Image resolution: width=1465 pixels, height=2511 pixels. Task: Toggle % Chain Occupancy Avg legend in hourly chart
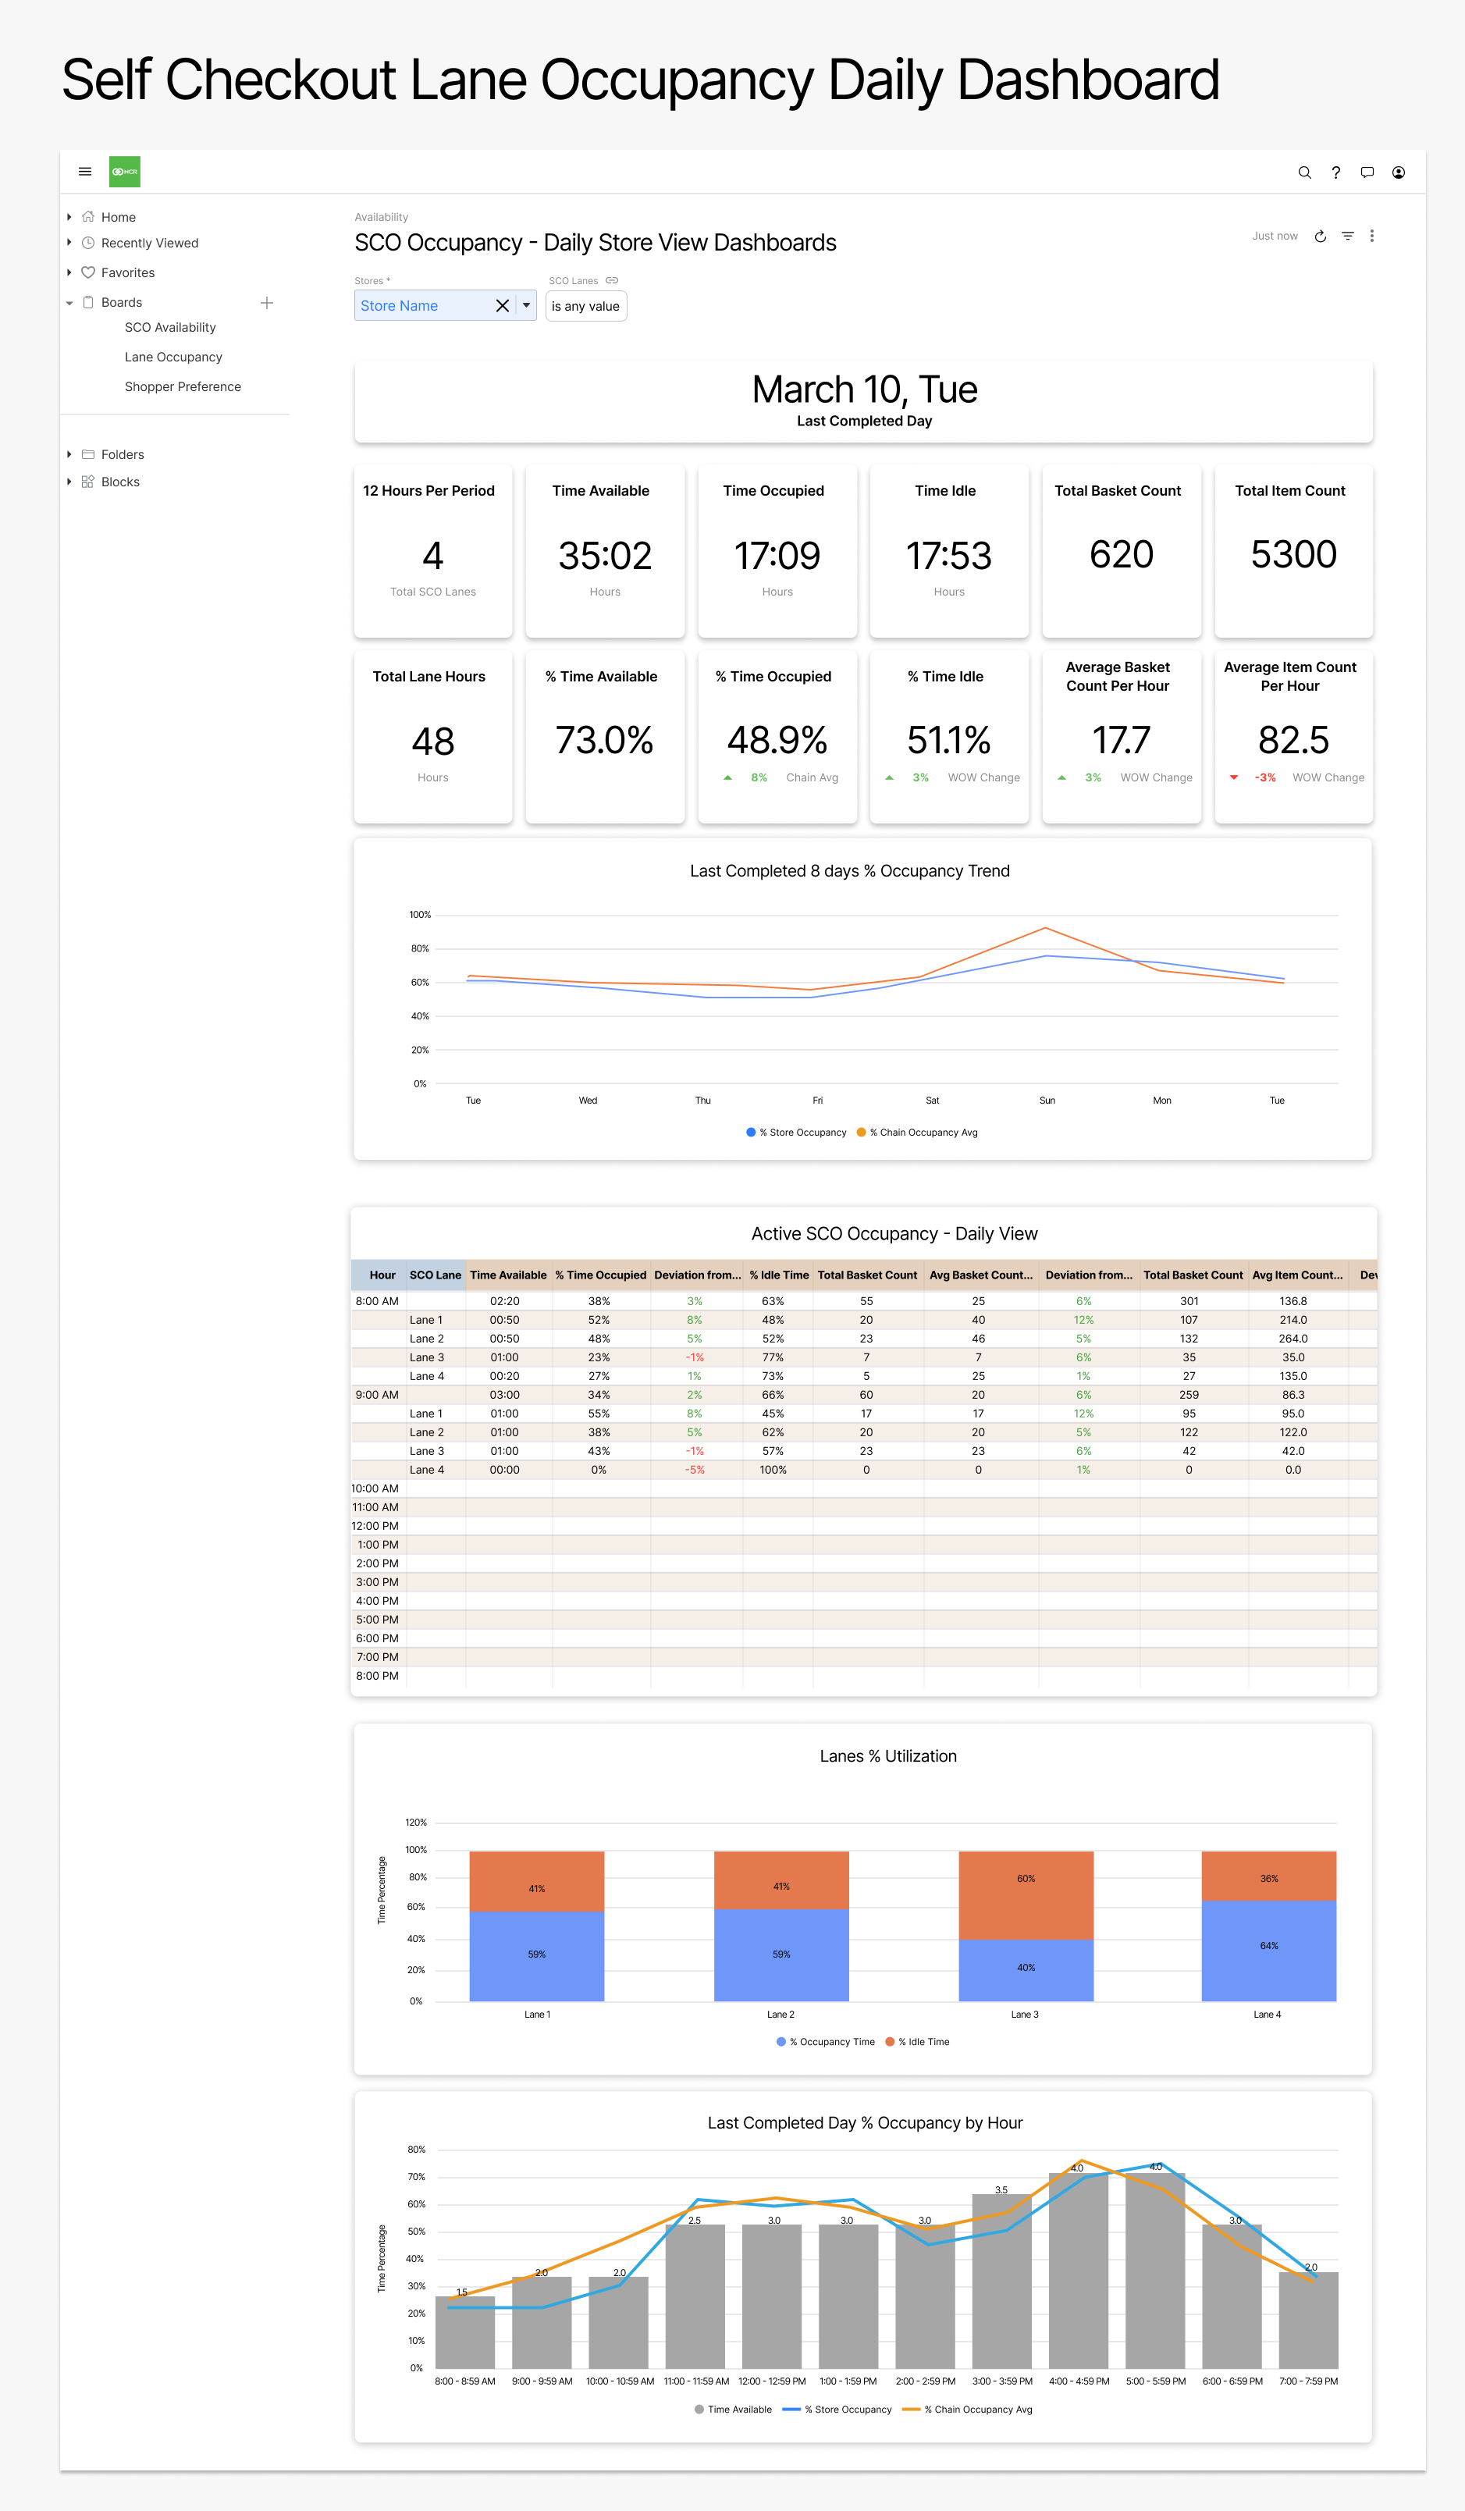[967, 2410]
